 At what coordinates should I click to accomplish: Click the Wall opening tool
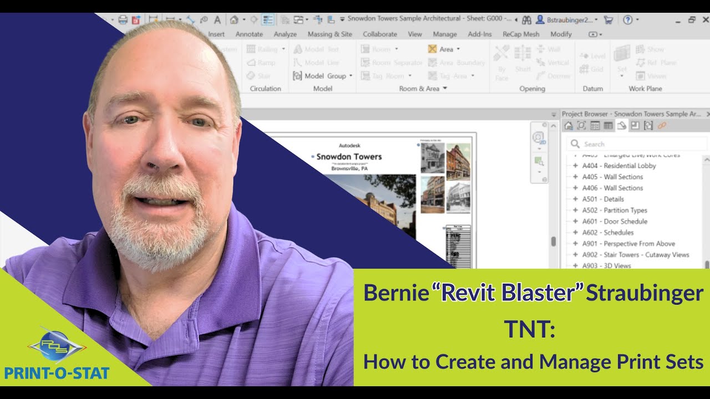pyautogui.click(x=549, y=49)
